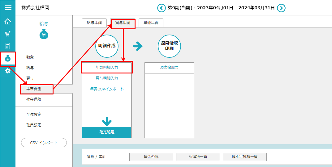The width and height of the screenshot is (332, 167).
Task: Switch to the 賞与年調 tab
Action: 123,23
